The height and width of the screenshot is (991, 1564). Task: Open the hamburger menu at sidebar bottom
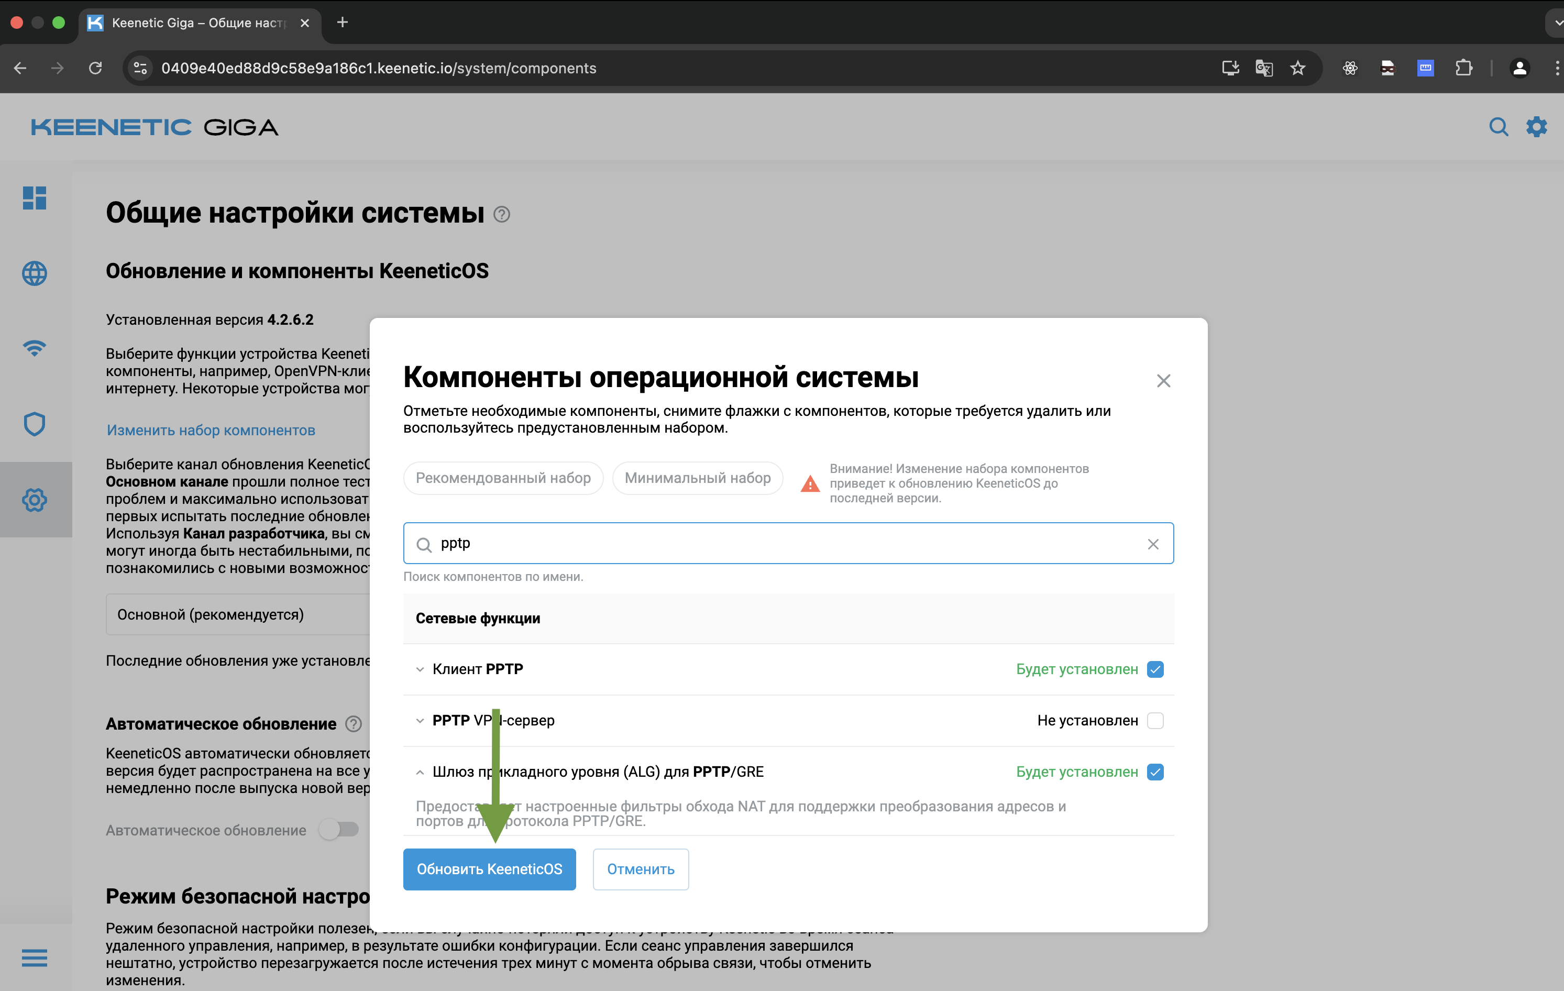point(35,959)
